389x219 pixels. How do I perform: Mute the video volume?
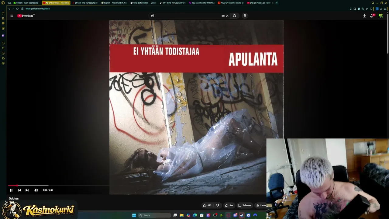coord(36,190)
